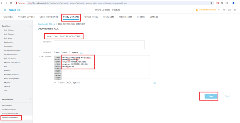Open the Network Devices tab
The image size is (240, 123).
tap(26, 17)
